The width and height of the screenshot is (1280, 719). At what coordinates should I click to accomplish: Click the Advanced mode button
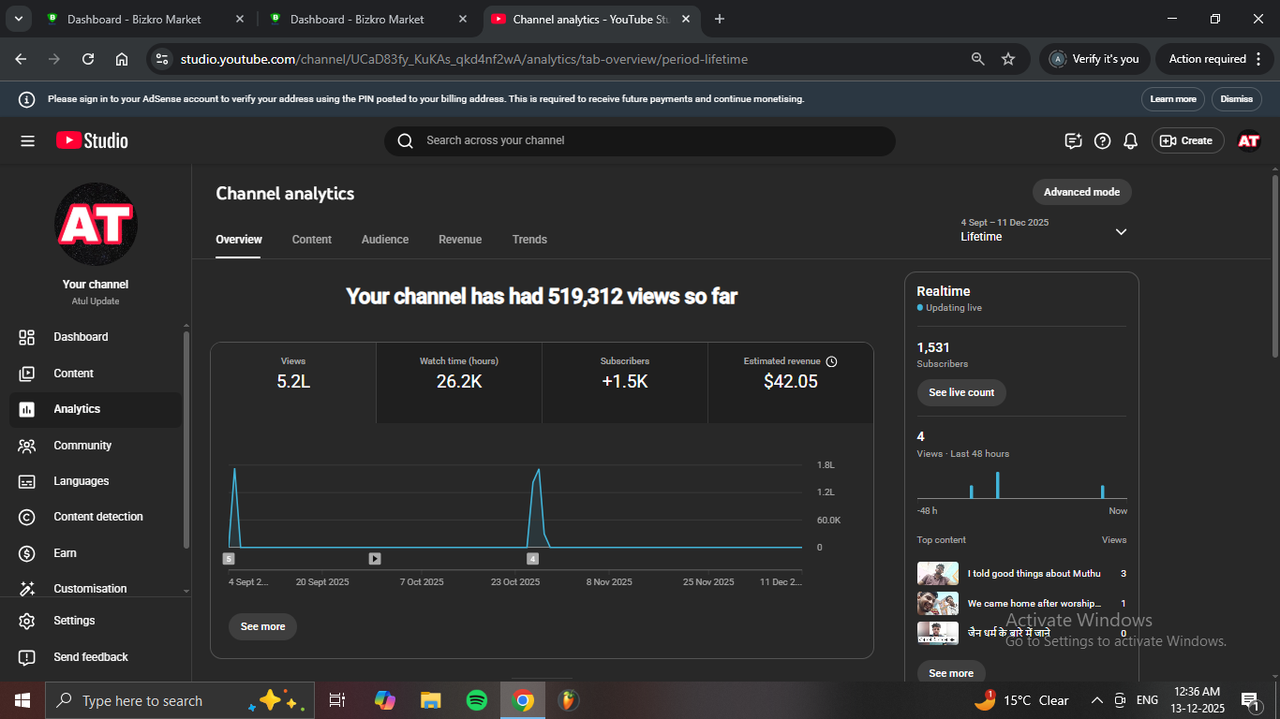[1081, 192]
